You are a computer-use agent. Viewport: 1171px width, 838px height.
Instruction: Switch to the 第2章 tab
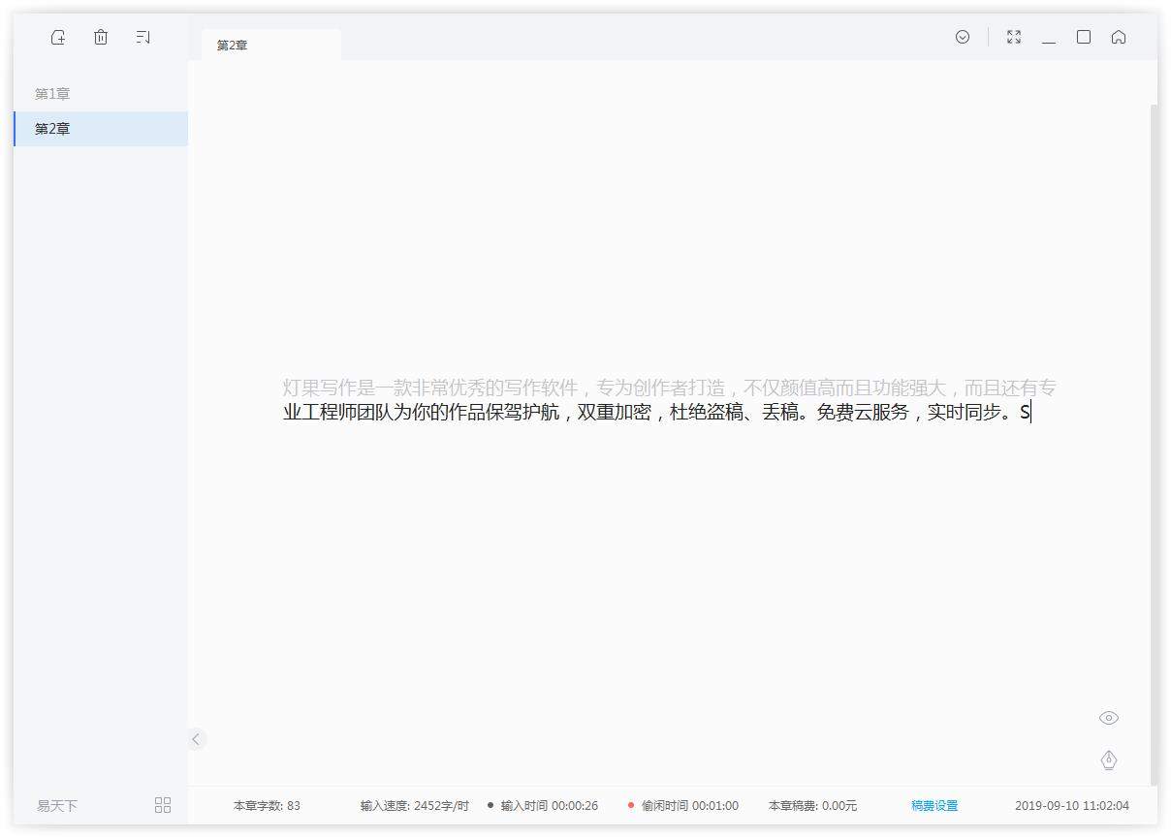pos(232,45)
